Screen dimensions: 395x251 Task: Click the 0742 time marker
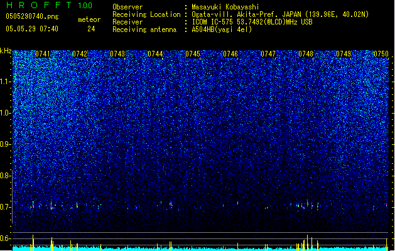80,54
